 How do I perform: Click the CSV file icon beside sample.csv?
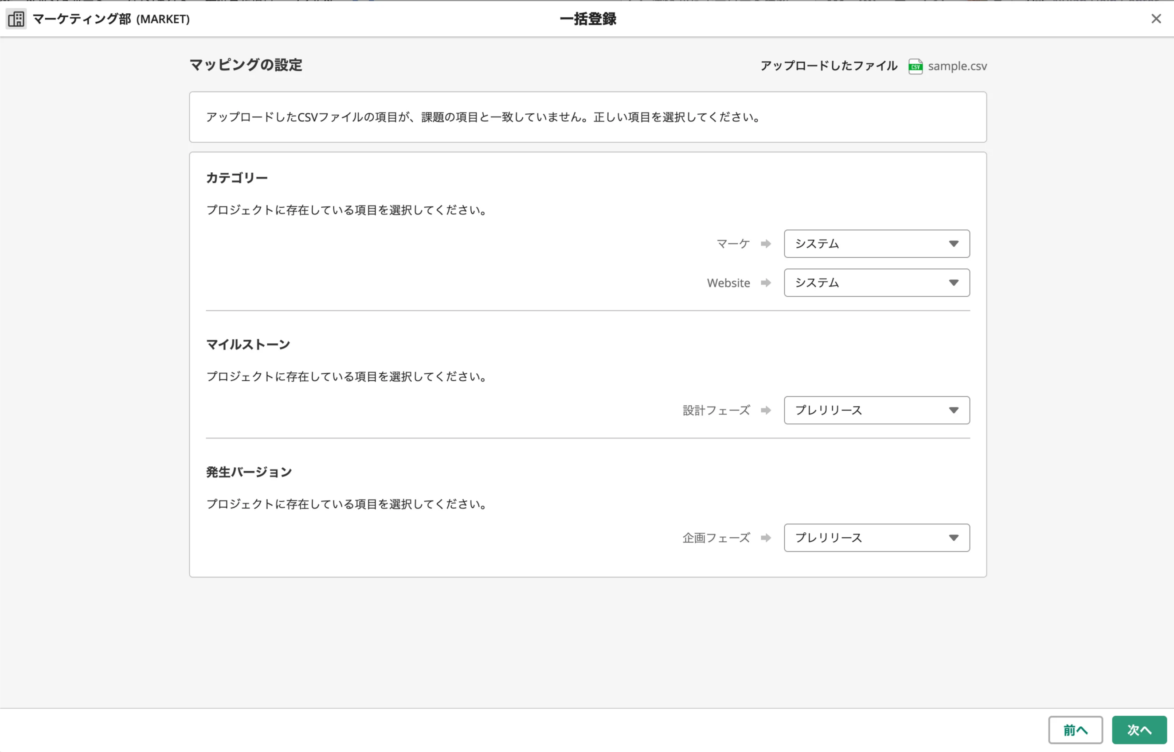916,66
